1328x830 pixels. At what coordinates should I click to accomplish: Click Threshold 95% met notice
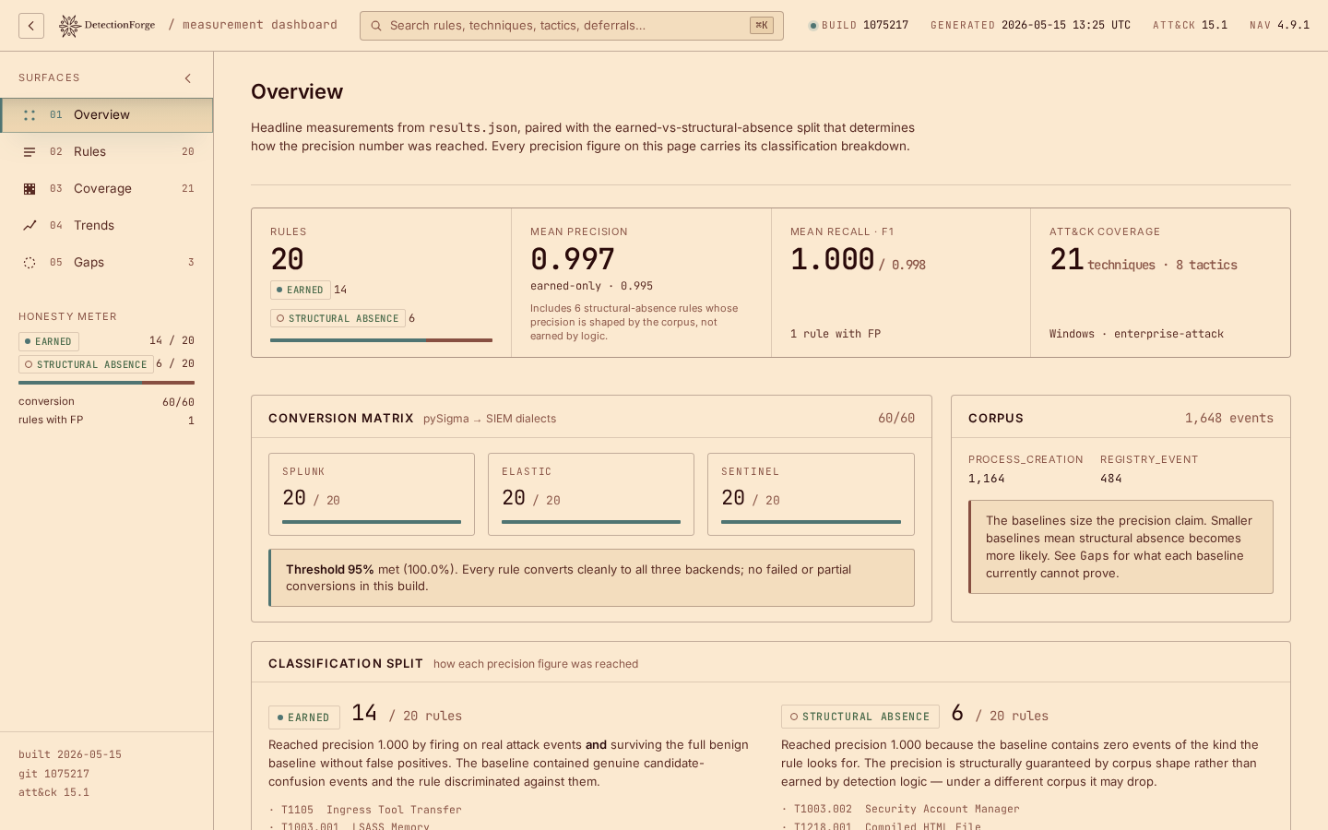[591, 578]
